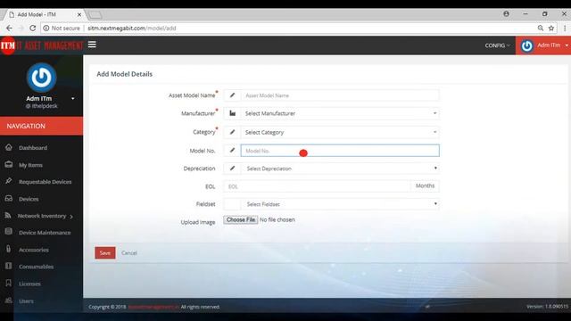Click the Network Inventory feed icon
This screenshot has height=321, width=571.
(x=8, y=216)
